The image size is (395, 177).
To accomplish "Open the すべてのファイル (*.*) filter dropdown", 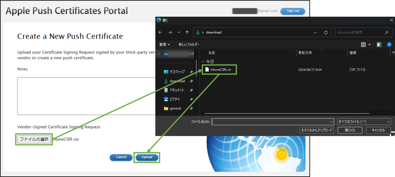I will coord(364,122).
